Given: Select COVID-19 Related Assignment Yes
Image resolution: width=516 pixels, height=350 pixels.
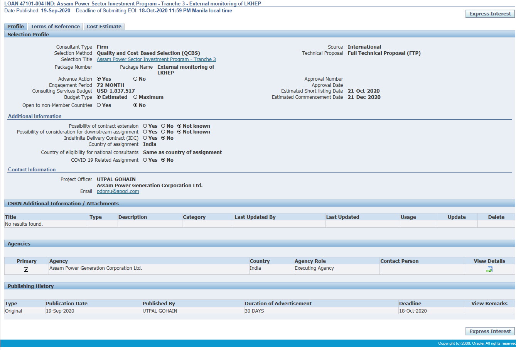Looking at the screenshot, I should click(x=145, y=160).
